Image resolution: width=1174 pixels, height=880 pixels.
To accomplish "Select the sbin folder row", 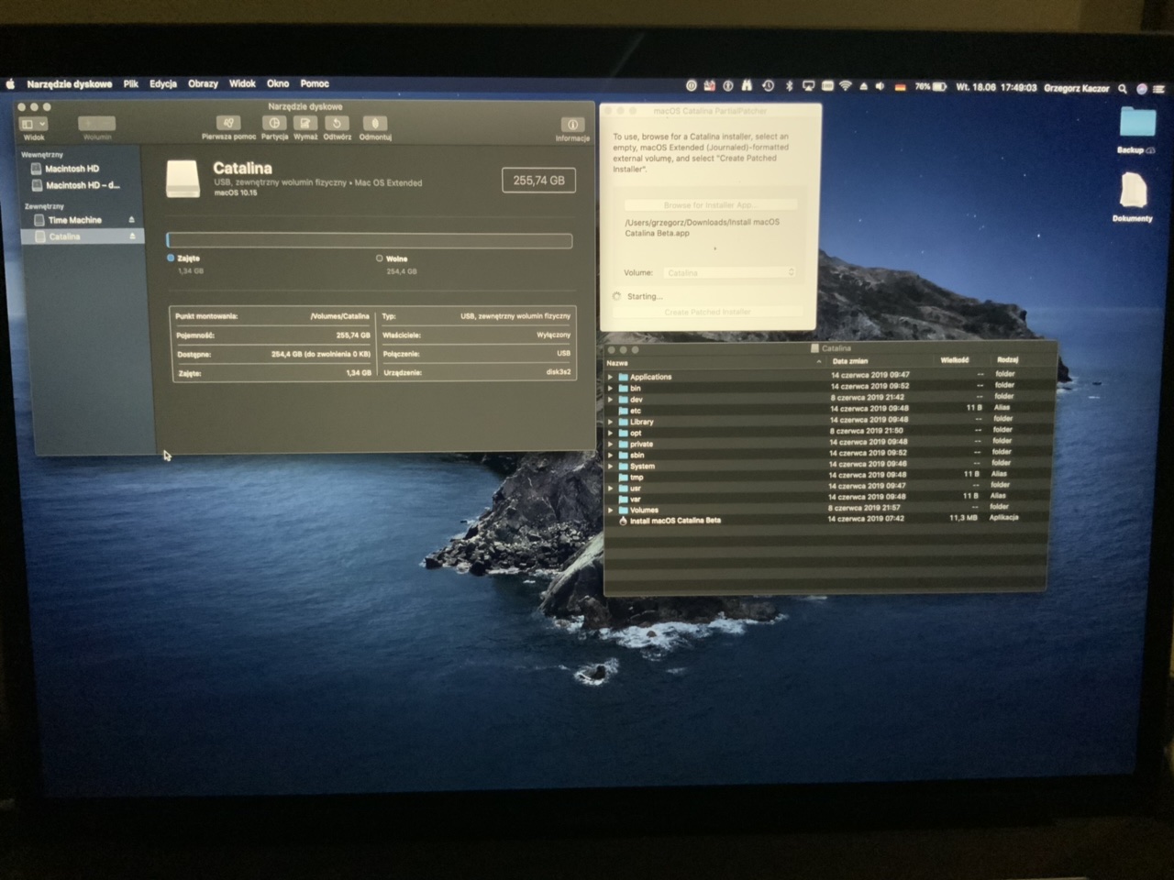I will pyautogui.click(x=827, y=454).
